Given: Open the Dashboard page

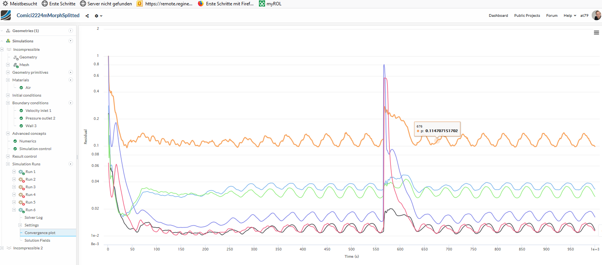Looking at the screenshot, I should [x=498, y=16].
